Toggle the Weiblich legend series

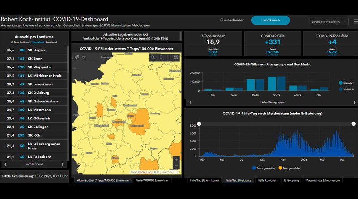[346, 89]
